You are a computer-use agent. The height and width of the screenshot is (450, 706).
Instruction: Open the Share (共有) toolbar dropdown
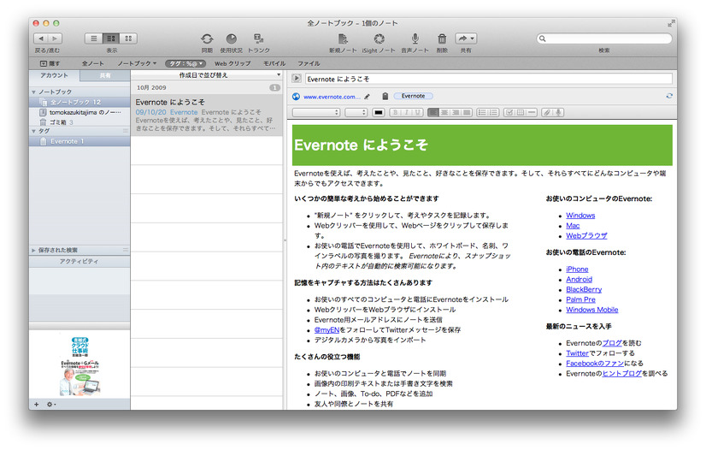pos(466,38)
